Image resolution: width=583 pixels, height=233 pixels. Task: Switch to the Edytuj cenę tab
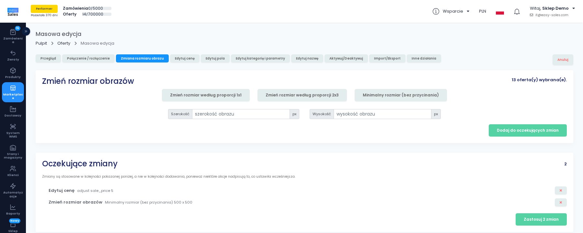point(185,59)
